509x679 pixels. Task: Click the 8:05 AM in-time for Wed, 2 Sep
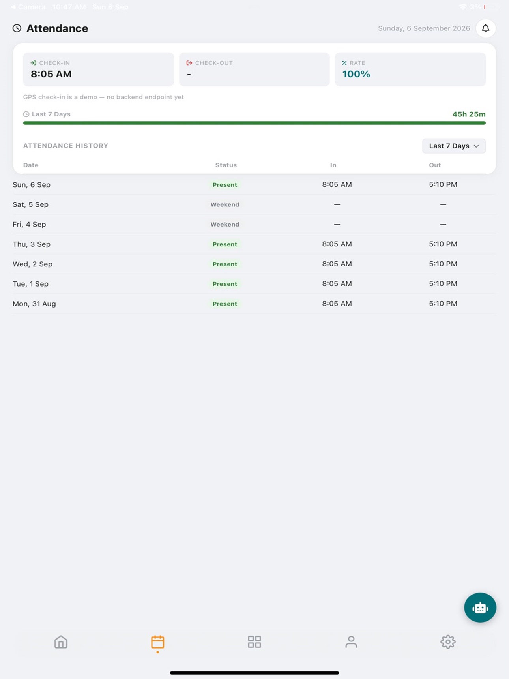pos(337,264)
